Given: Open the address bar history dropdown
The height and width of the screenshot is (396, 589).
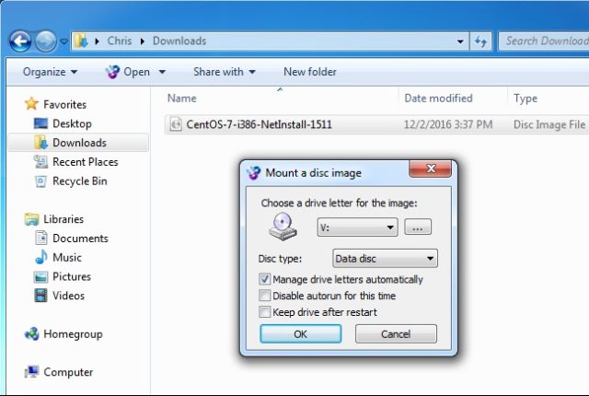Looking at the screenshot, I should click(x=460, y=41).
